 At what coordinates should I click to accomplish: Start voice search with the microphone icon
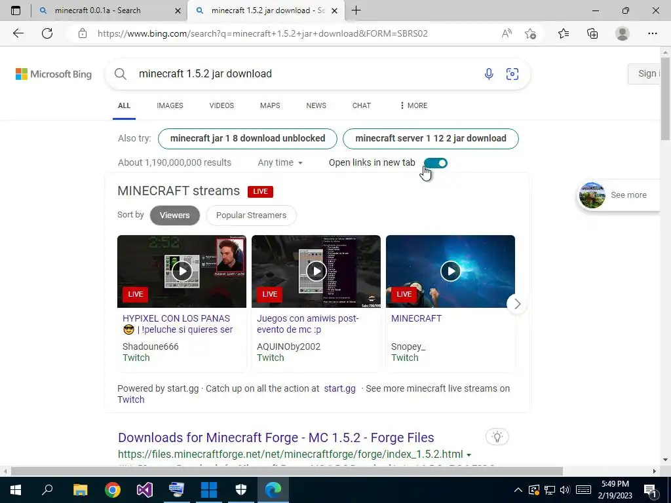click(489, 74)
